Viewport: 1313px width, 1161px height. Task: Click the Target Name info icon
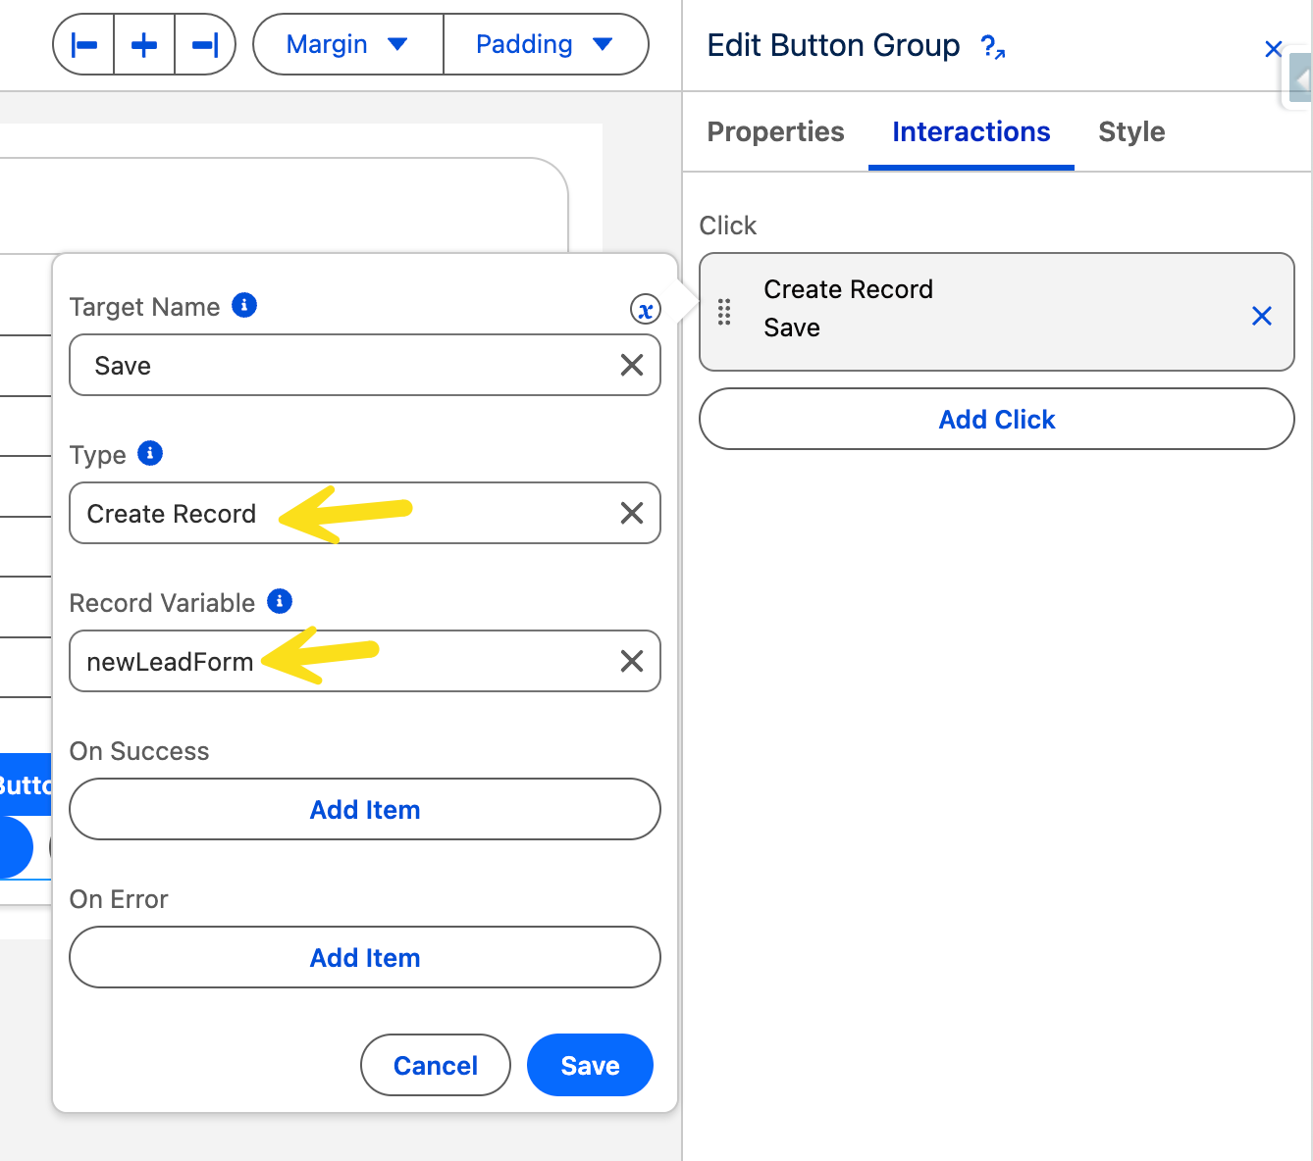(x=244, y=306)
